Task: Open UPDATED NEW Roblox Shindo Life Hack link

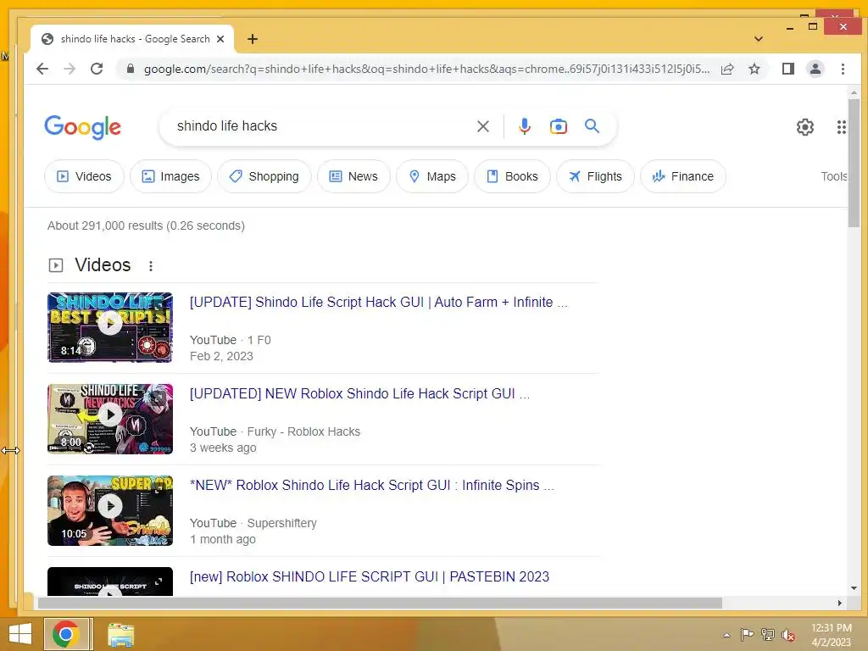Action: coord(359,393)
